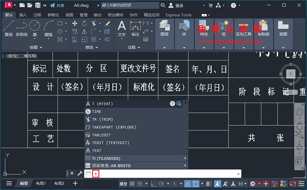
Task: Select the Array tool
Action: (94, 40)
